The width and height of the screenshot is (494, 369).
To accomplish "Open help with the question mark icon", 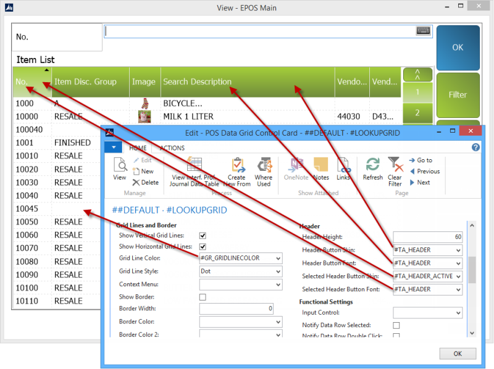I will 475,147.
